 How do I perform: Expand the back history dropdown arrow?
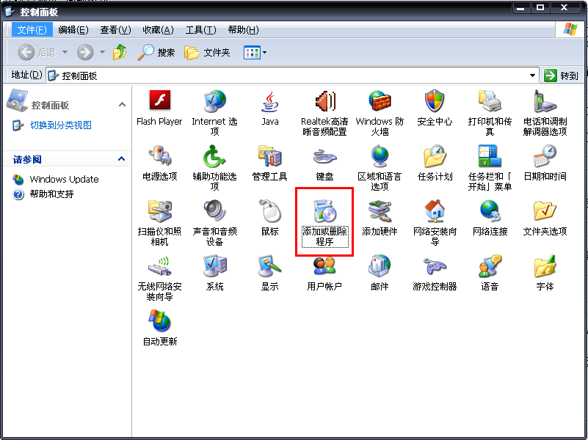pyautogui.click(x=65, y=52)
